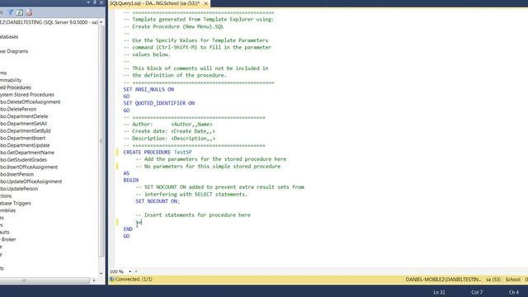Click the Object Explorer vertical scrollbar thumb
Image resolution: width=528 pixels, height=297 pixels.
pyautogui.click(x=101, y=141)
